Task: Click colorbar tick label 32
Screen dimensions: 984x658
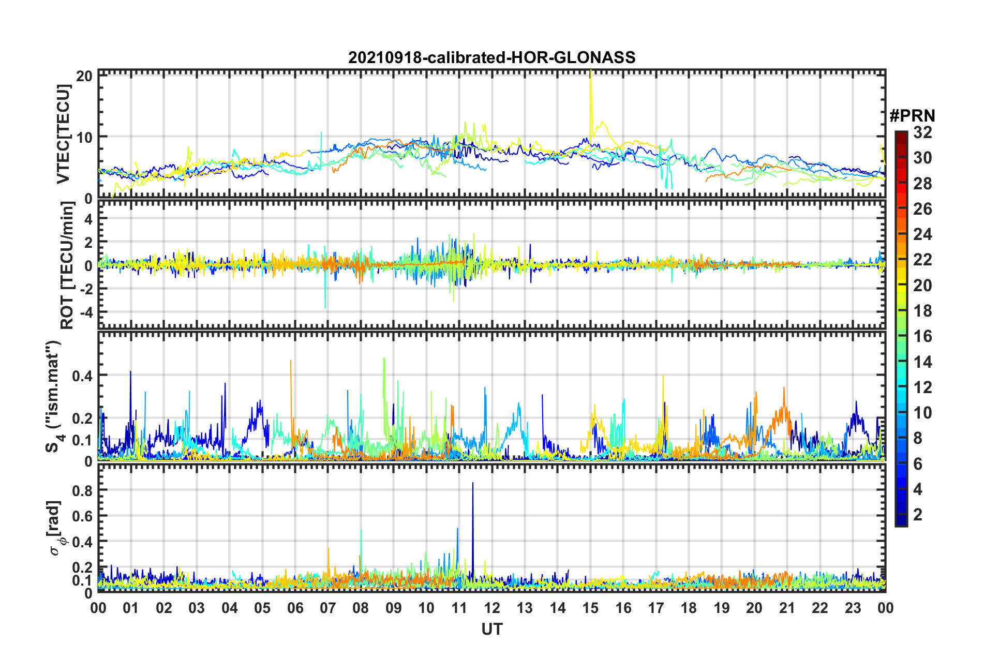Action: click(x=922, y=132)
